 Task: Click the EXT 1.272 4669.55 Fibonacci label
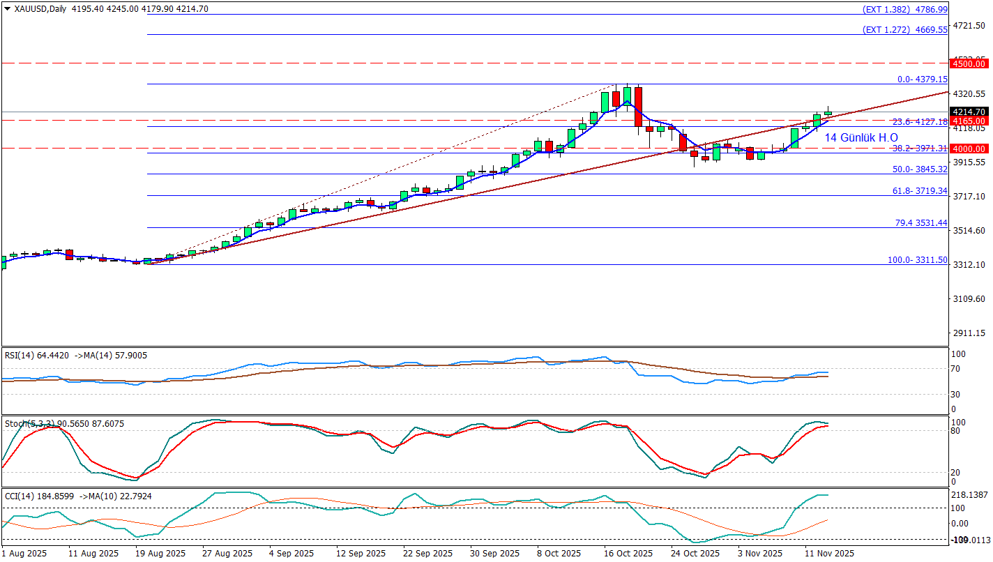(x=904, y=30)
